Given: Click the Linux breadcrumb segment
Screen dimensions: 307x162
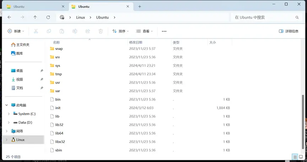Looking at the screenshot, I should click(80, 17).
